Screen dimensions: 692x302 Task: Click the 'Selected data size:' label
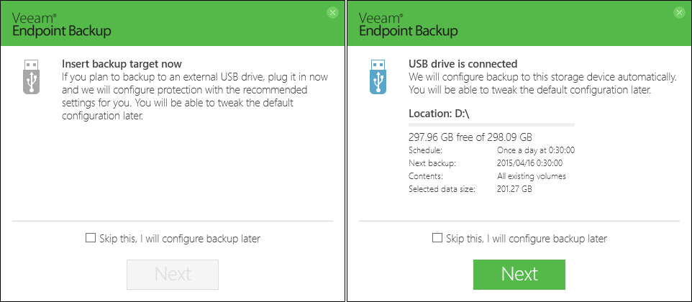click(442, 190)
